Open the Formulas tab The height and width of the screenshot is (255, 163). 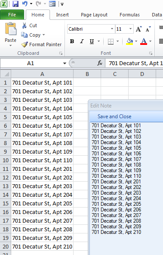click(129, 15)
